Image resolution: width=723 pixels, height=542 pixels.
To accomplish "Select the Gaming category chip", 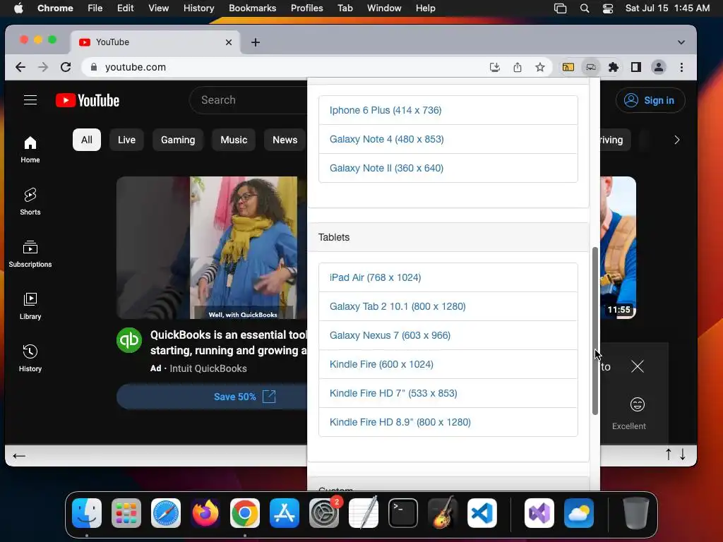I will [x=178, y=140].
